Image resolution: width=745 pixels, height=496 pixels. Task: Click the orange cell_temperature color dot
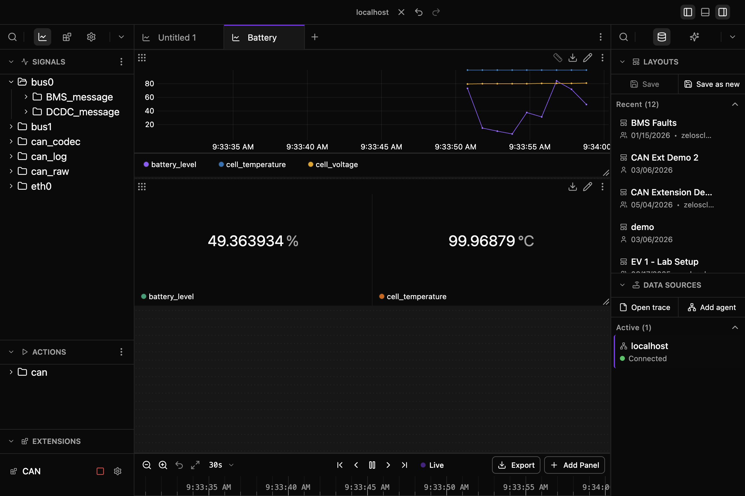tap(382, 296)
